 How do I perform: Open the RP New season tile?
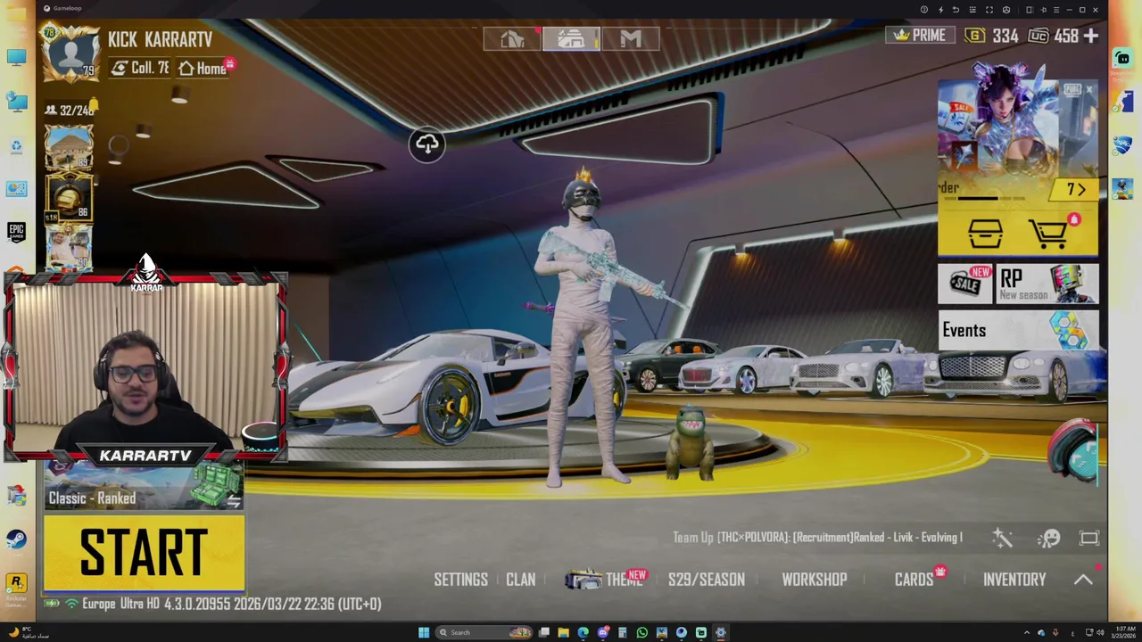(1047, 284)
